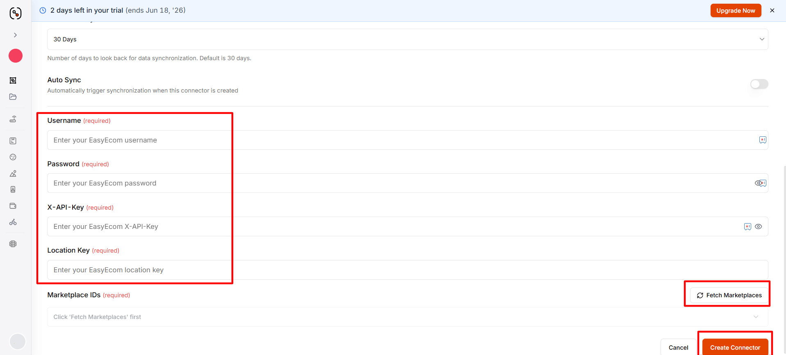Focus the EasyEcom location key input field

(407, 270)
